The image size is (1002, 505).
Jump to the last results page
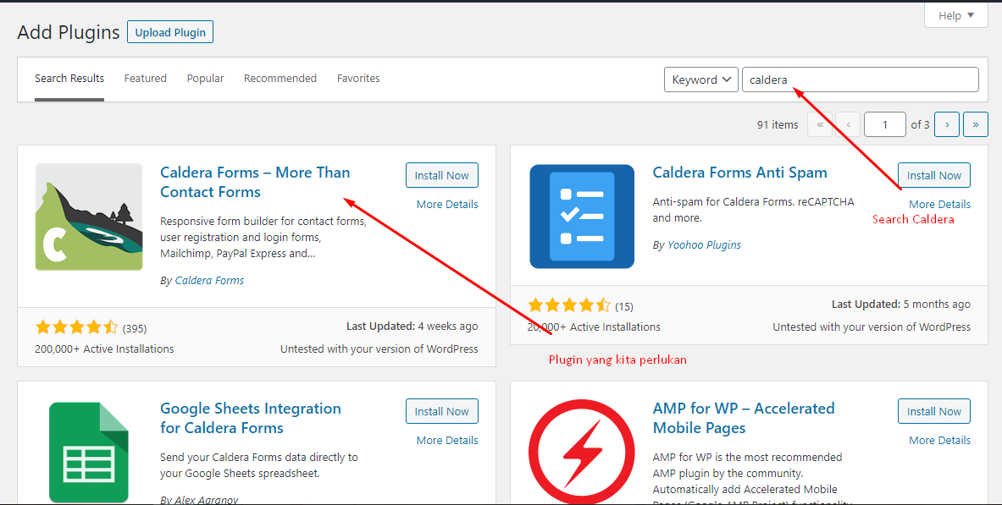(975, 124)
